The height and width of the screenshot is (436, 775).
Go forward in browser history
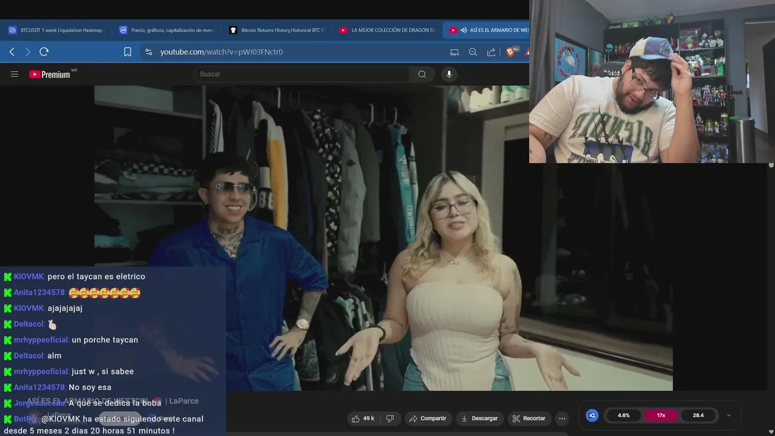click(27, 52)
